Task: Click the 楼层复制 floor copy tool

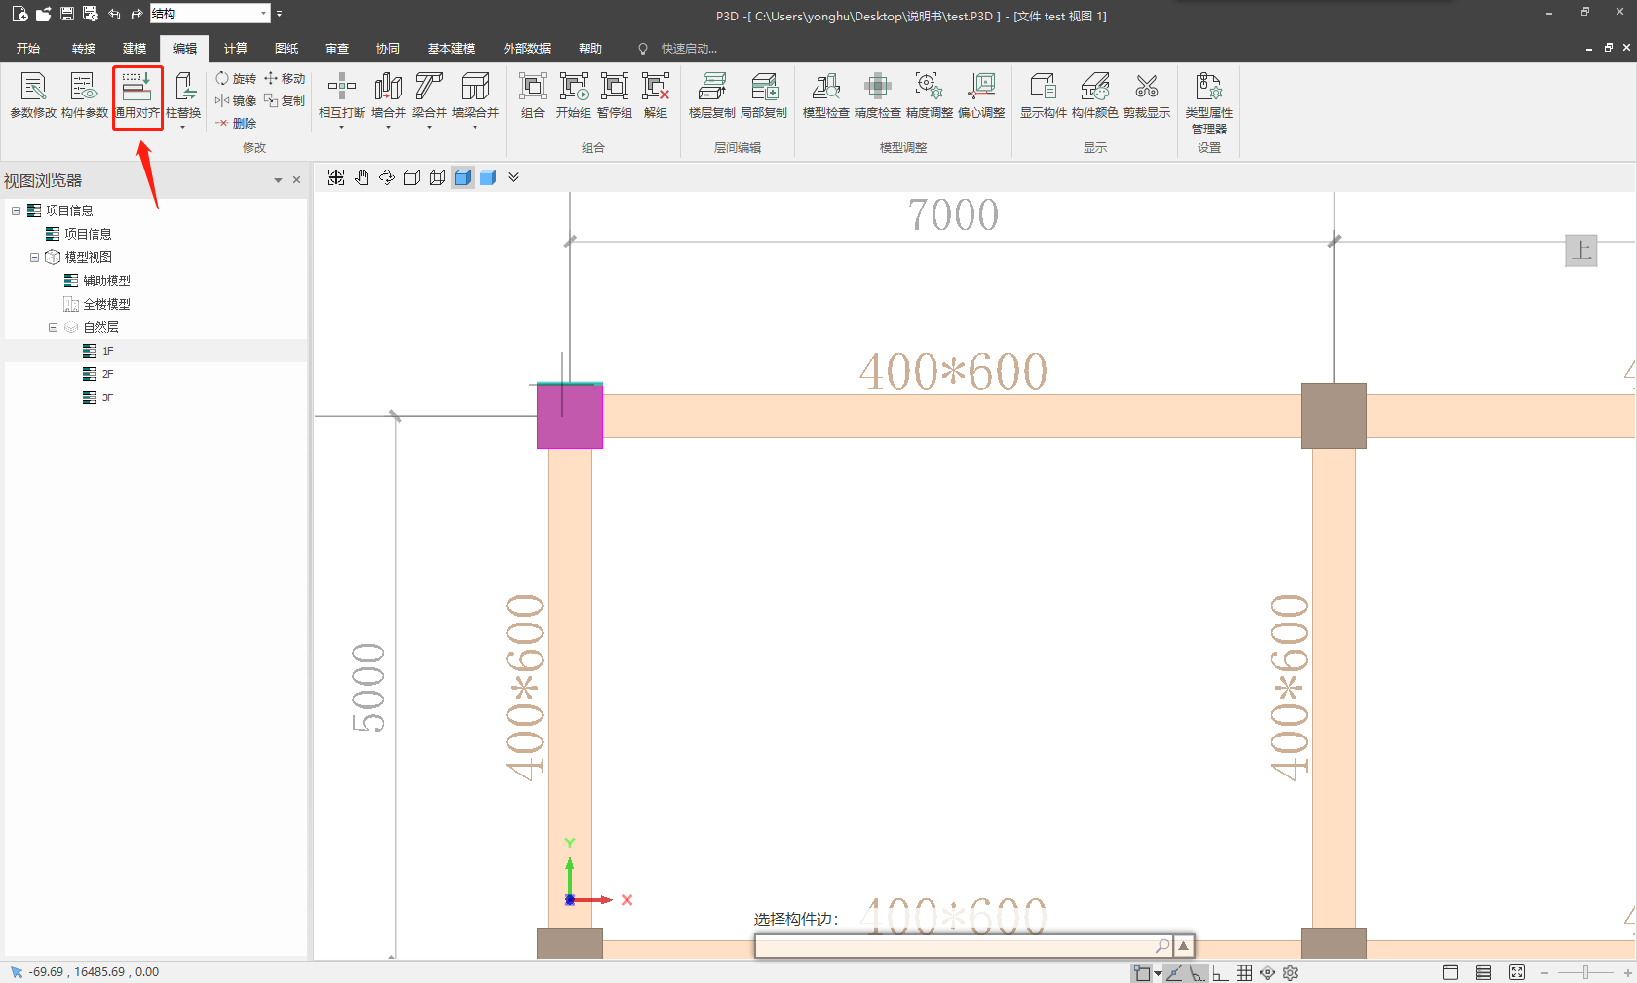Action: point(711,95)
